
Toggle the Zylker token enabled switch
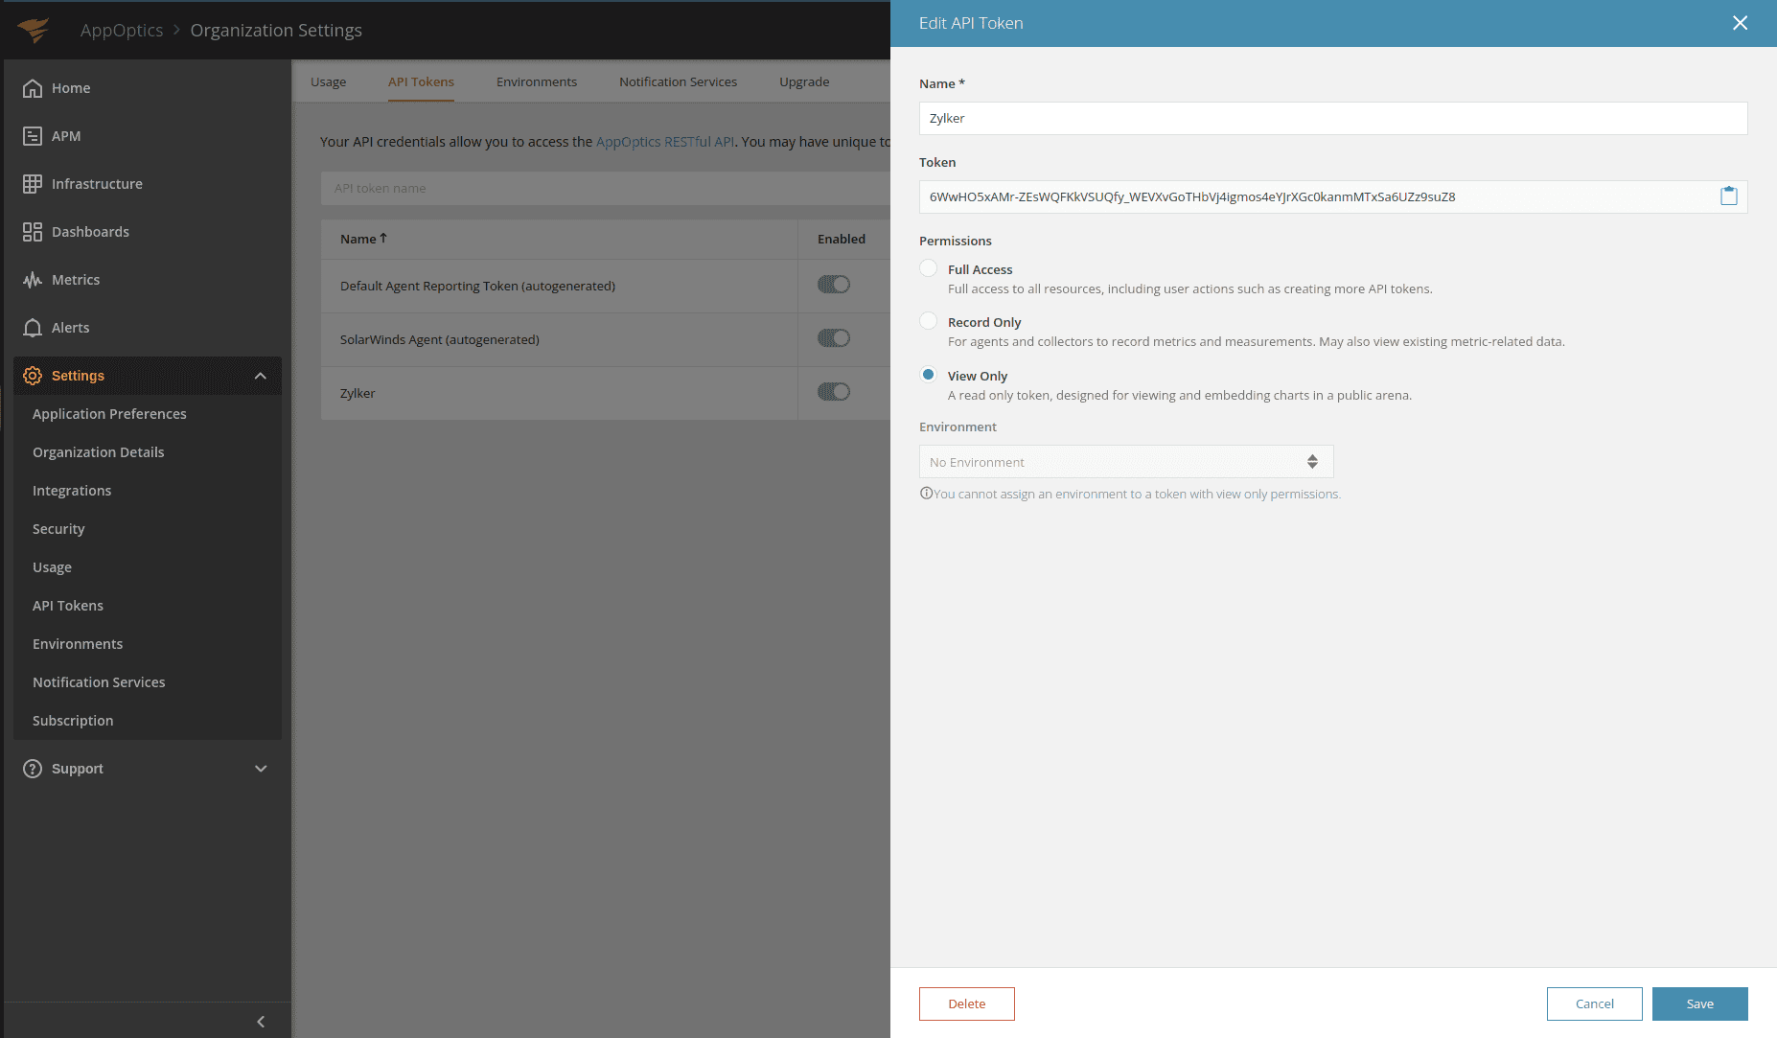833,392
